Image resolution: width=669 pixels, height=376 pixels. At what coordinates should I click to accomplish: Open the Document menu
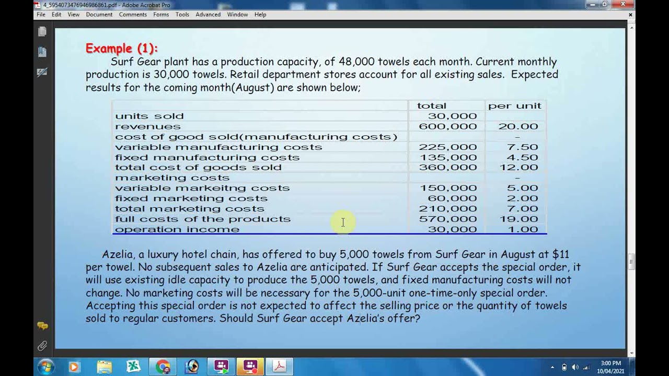[x=99, y=15]
